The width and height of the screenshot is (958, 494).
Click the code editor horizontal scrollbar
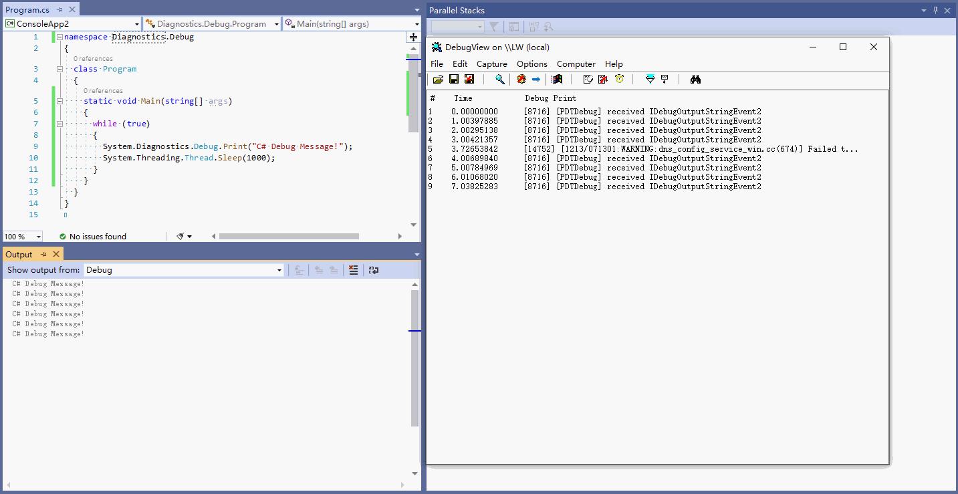(289, 236)
